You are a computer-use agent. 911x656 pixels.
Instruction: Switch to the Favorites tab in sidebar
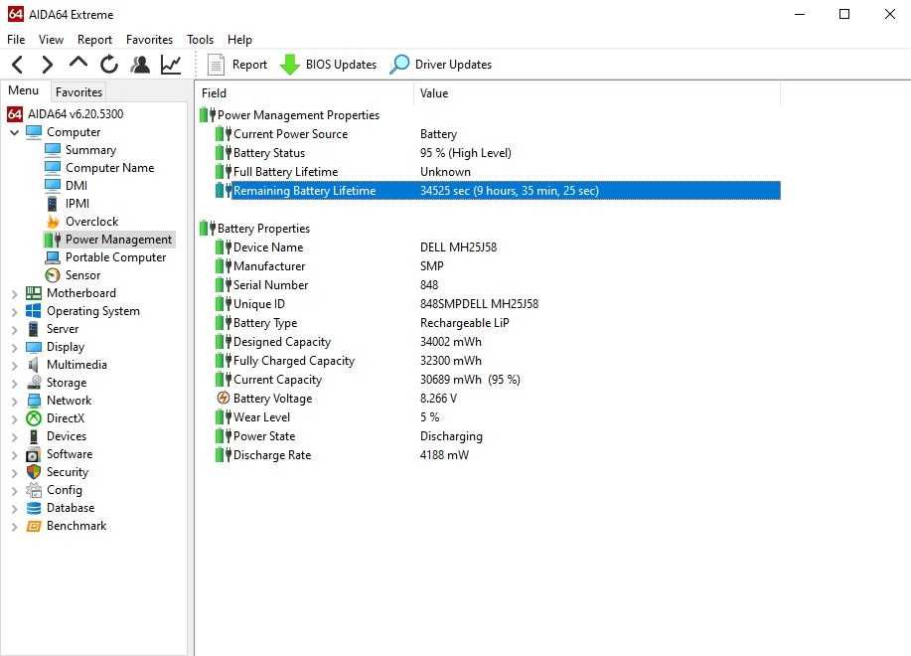(x=78, y=91)
